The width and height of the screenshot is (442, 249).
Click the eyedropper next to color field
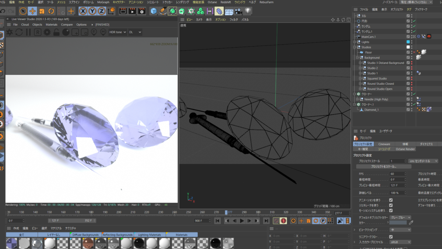411,222
